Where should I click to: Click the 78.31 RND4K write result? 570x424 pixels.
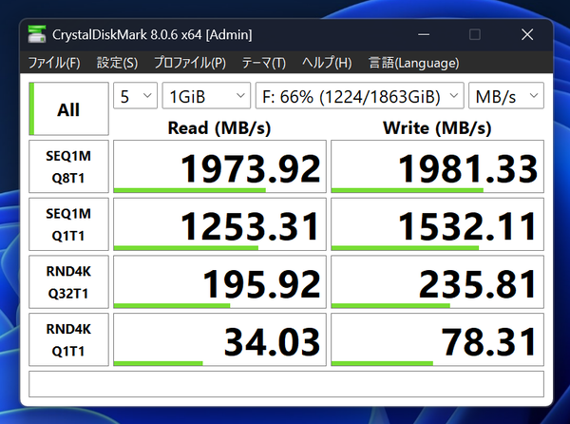point(437,339)
